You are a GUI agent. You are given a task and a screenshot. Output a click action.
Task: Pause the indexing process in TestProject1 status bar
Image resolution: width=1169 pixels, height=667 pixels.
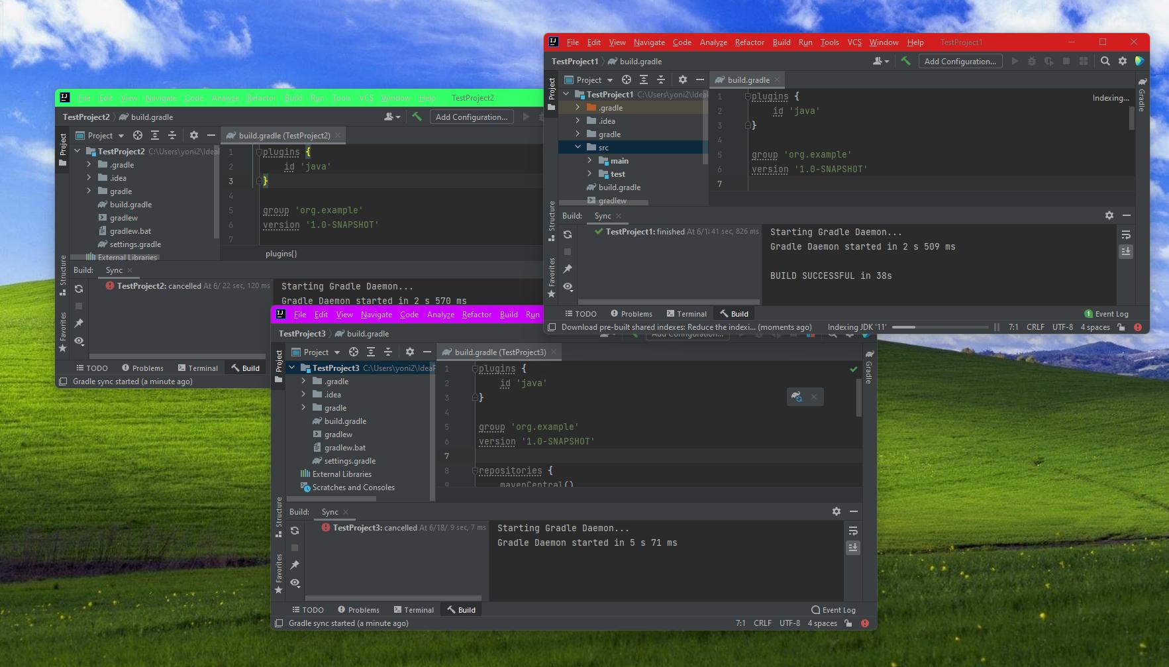pyautogui.click(x=996, y=327)
